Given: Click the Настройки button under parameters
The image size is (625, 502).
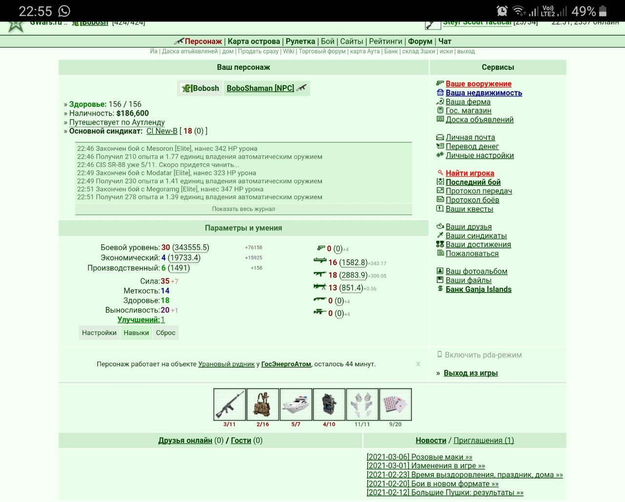Looking at the screenshot, I should coord(99,333).
